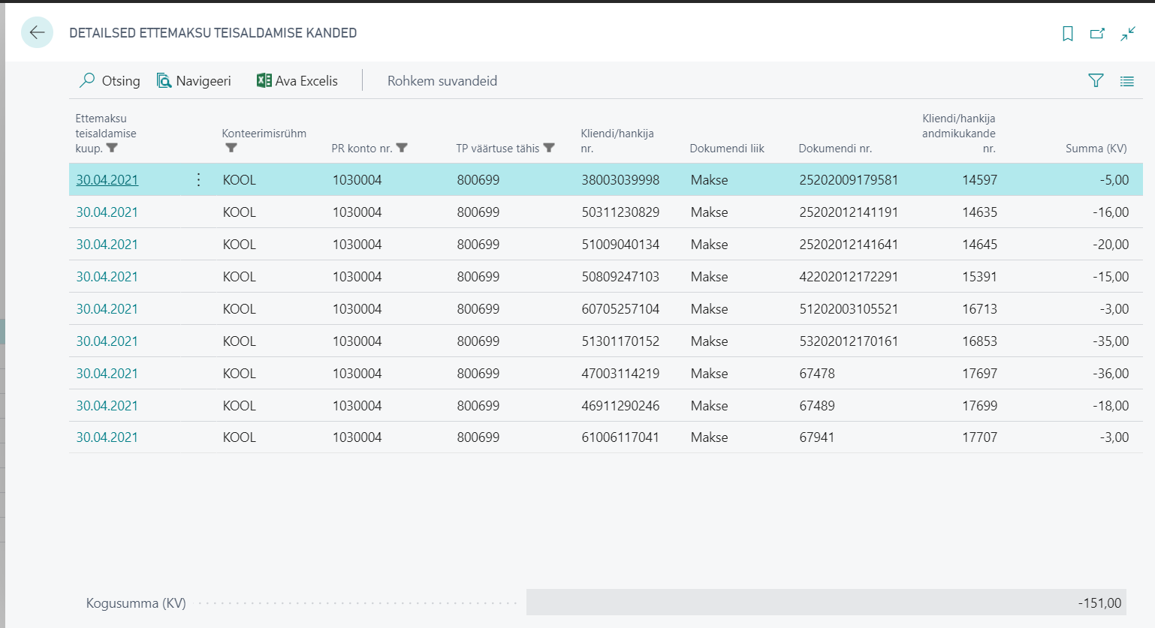The image size is (1155, 628).
Task: Show more options for first row
Action: (x=198, y=180)
